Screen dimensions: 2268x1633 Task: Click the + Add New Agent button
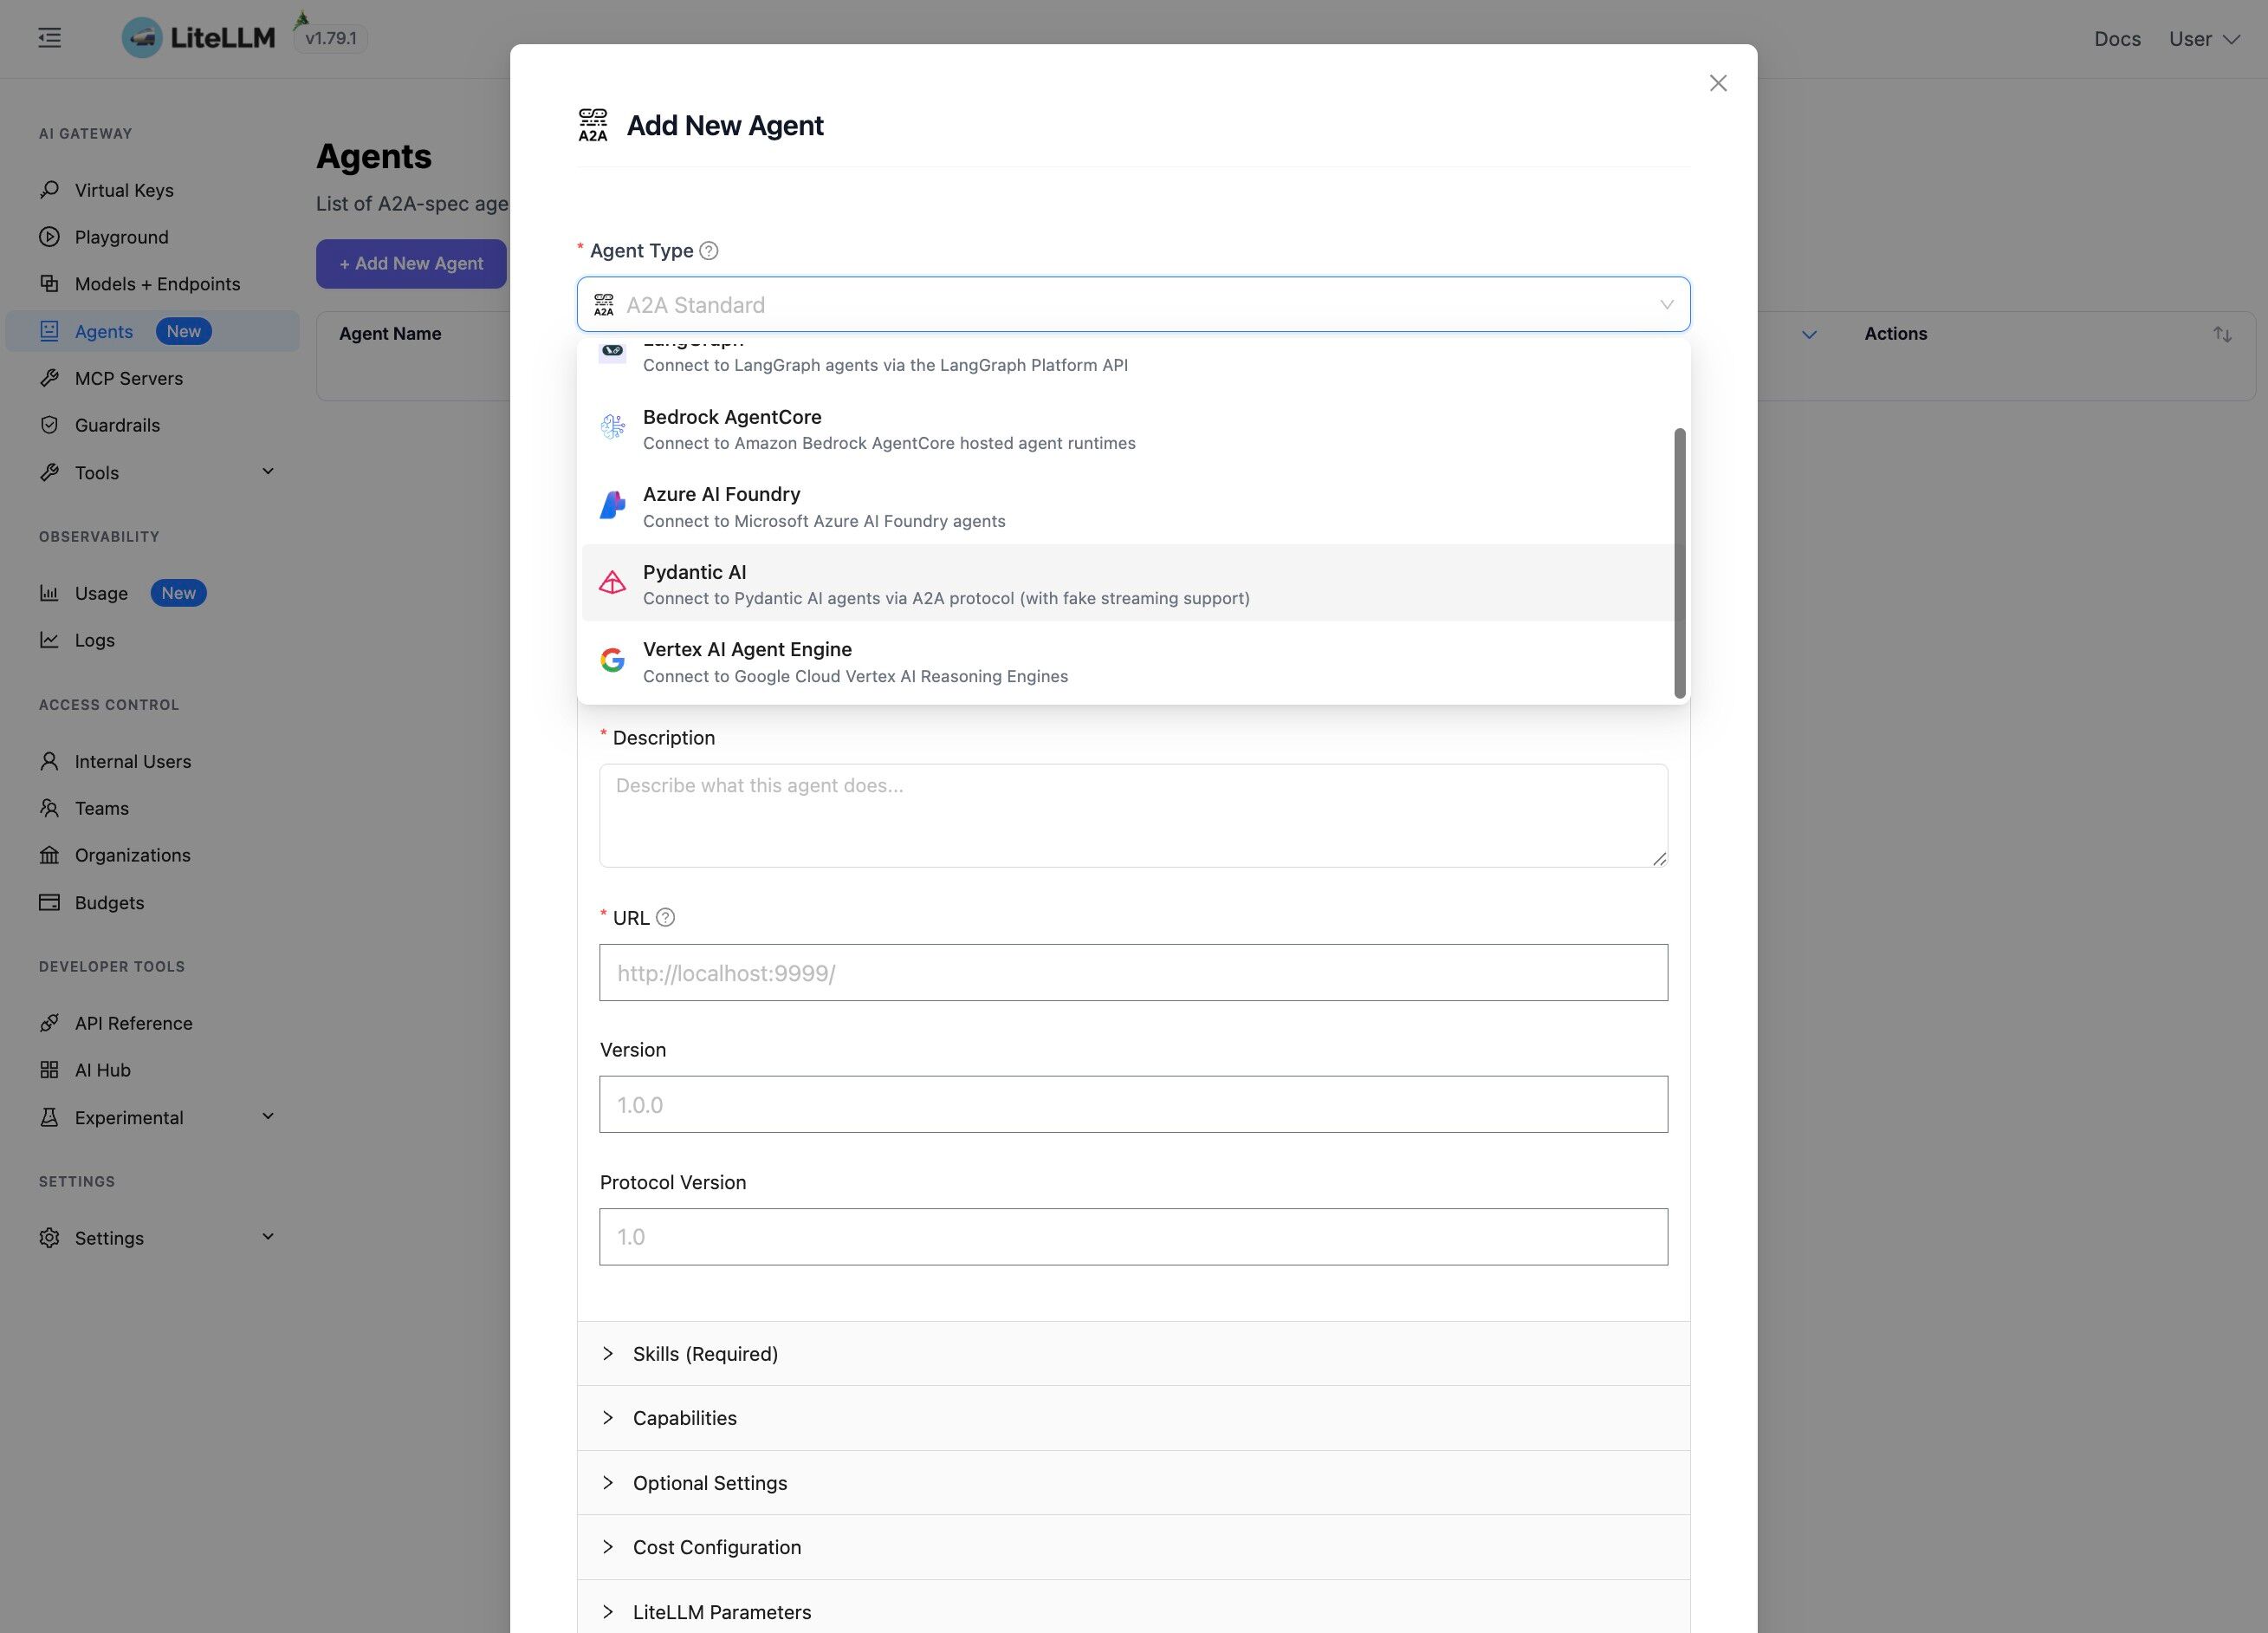[x=411, y=264]
